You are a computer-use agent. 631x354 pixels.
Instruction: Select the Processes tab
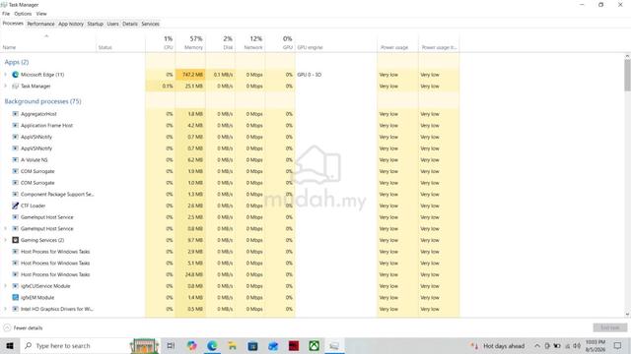click(13, 24)
